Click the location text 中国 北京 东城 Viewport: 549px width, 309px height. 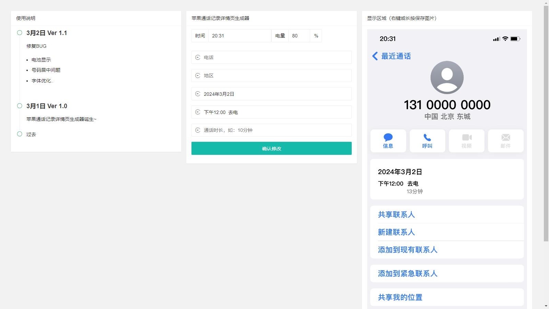447,117
